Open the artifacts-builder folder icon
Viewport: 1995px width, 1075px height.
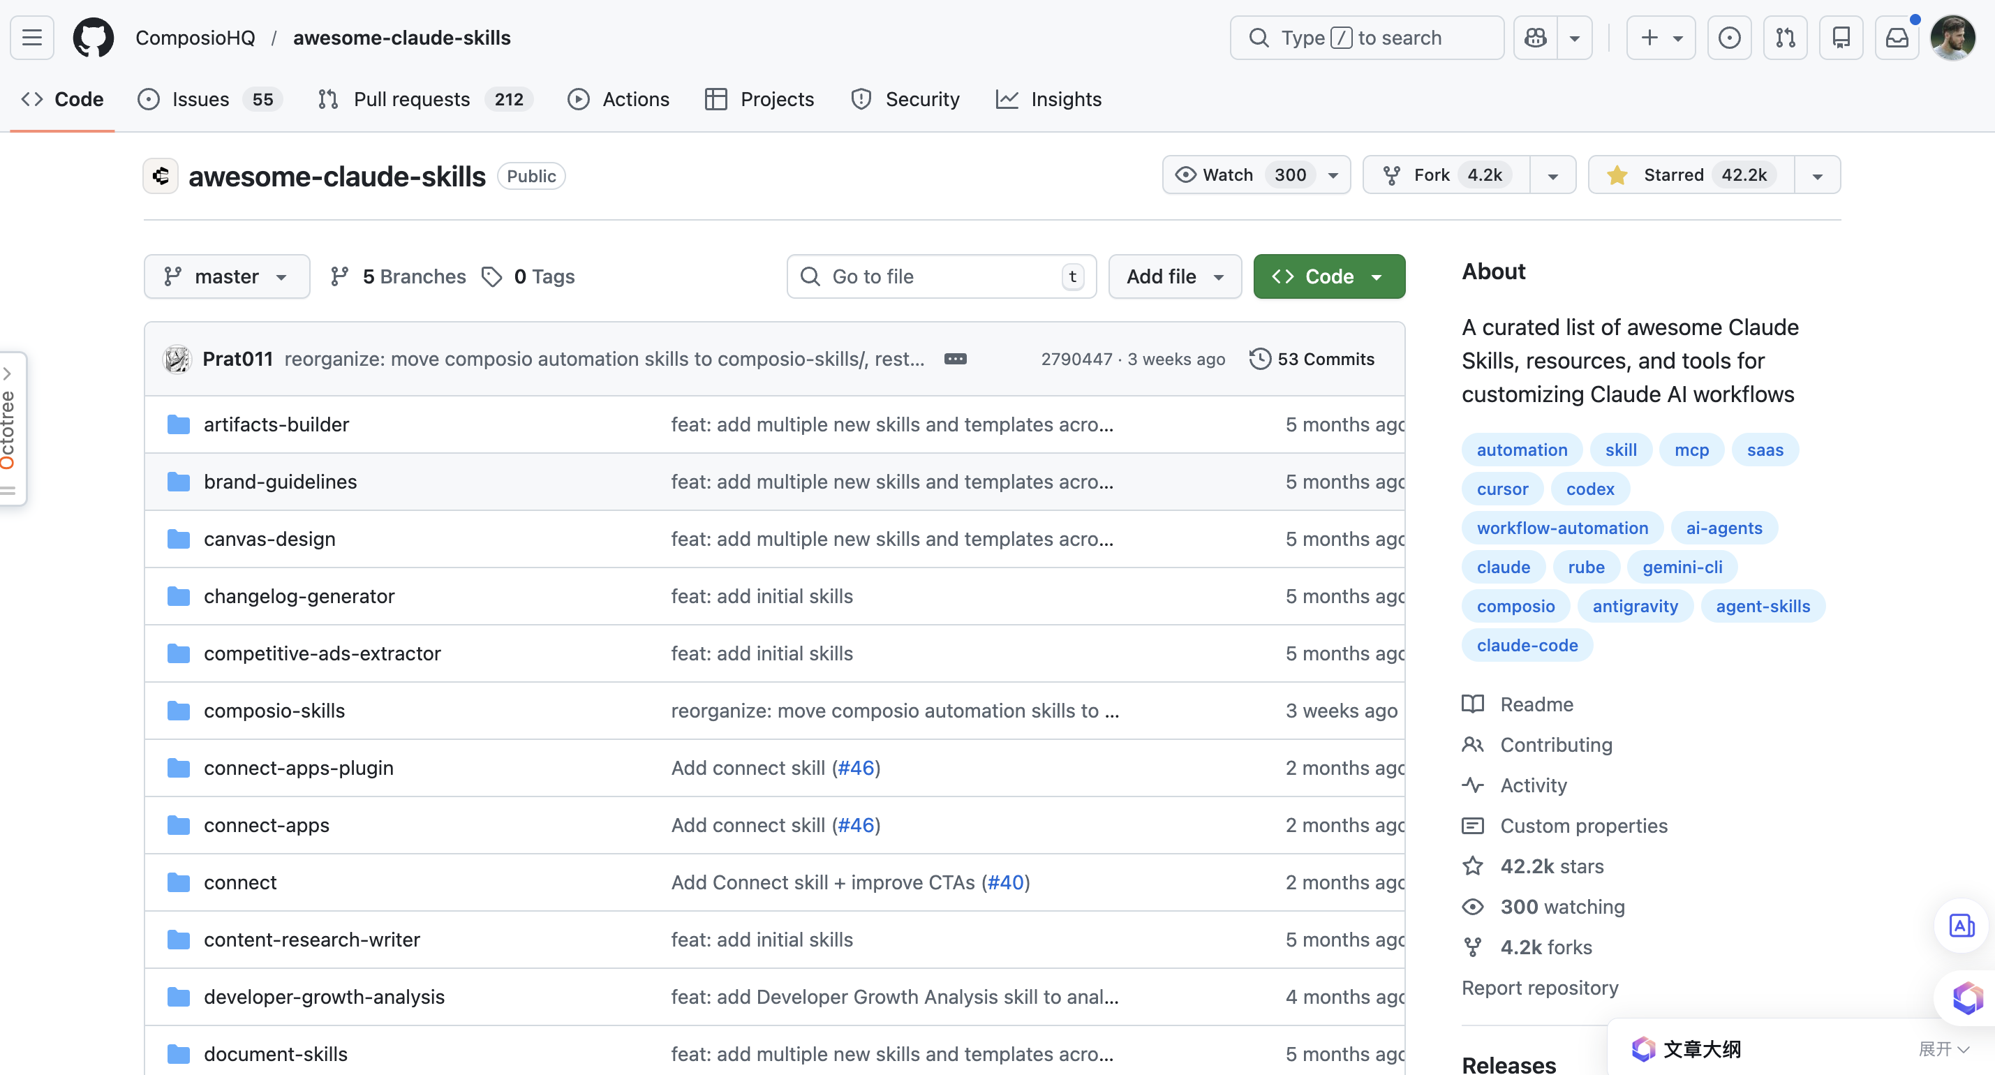(178, 424)
